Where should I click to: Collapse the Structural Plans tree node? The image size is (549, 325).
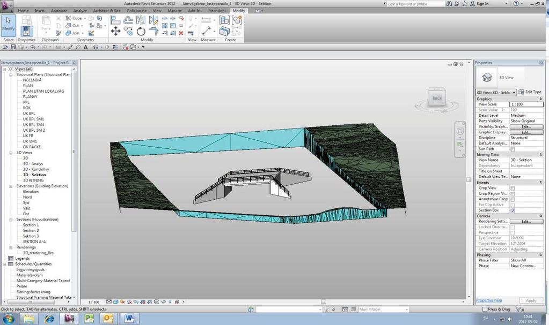11,75
